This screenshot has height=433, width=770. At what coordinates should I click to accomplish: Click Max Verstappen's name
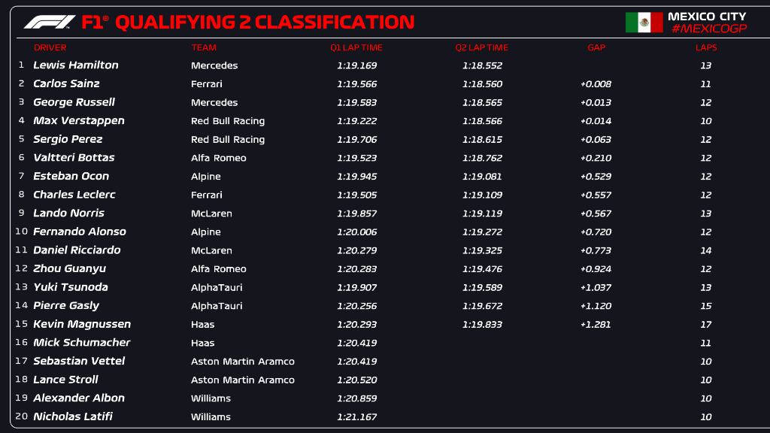tap(79, 120)
